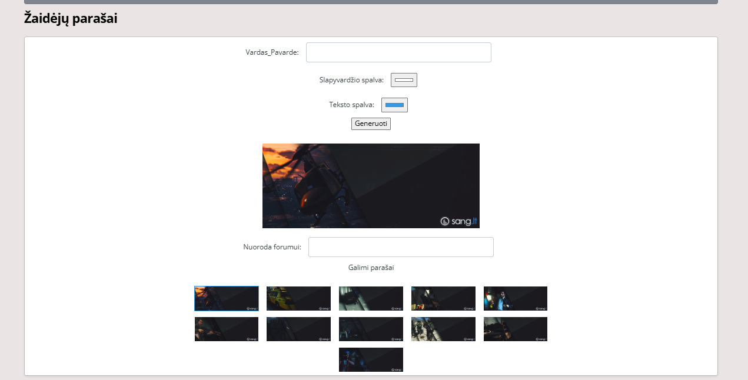The image size is (748, 380).
Task: Select the armed soldiers signature thumbnail
Action: point(443,329)
